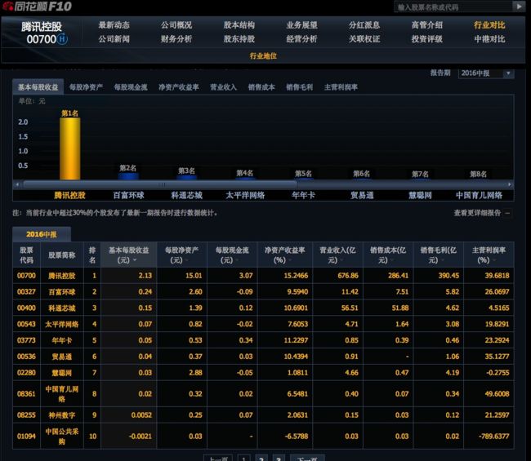Image resolution: width=531 pixels, height=461 pixels.
Task: Switch to the 基本每股收益 chart tab
Action: (38, 87)
